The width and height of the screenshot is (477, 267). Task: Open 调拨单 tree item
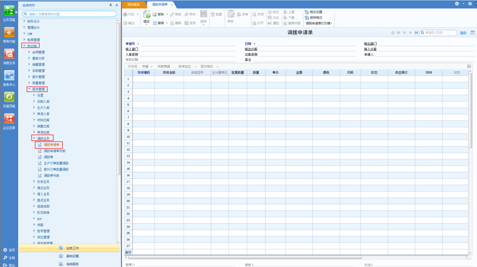pyautogui.click(x=48, y=157)
